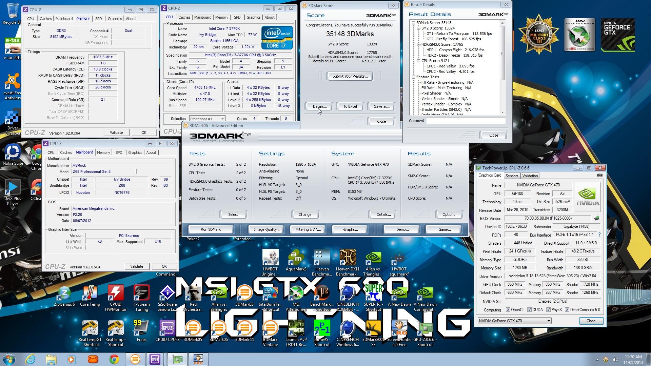Viewport: 651px width, 366px height.
Task: Collapse the 3DMark Score: 35148 tree node
Action: [x=413, y=23]
